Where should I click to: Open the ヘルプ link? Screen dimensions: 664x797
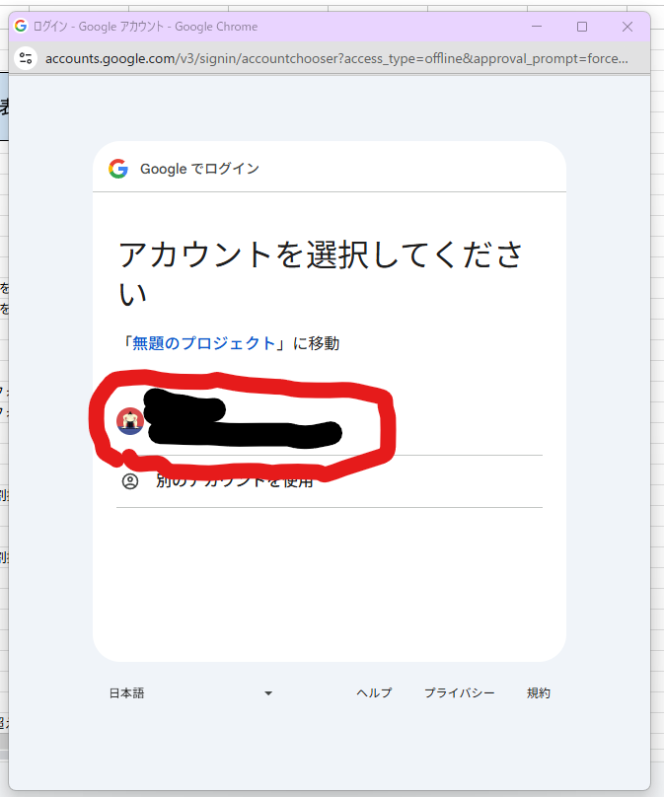tap(374, 693)
